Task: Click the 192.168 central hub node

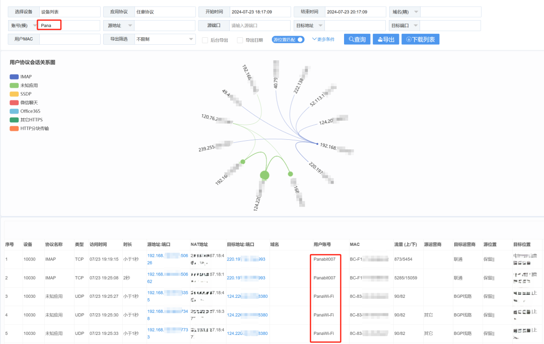Action: coord(317,143)
